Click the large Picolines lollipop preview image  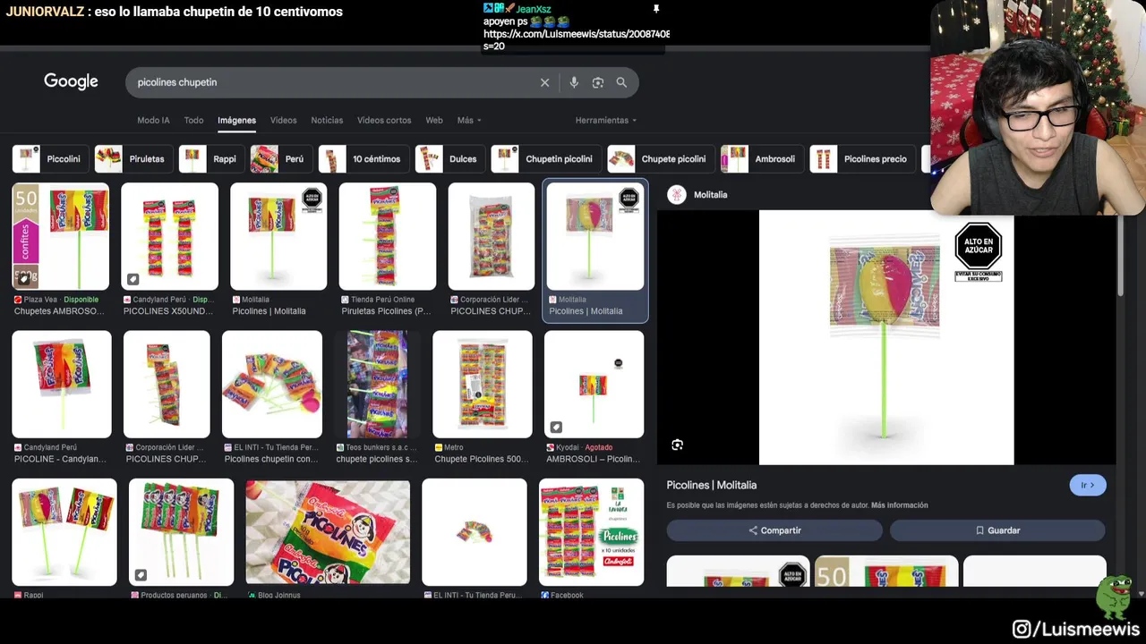(886, 337)
